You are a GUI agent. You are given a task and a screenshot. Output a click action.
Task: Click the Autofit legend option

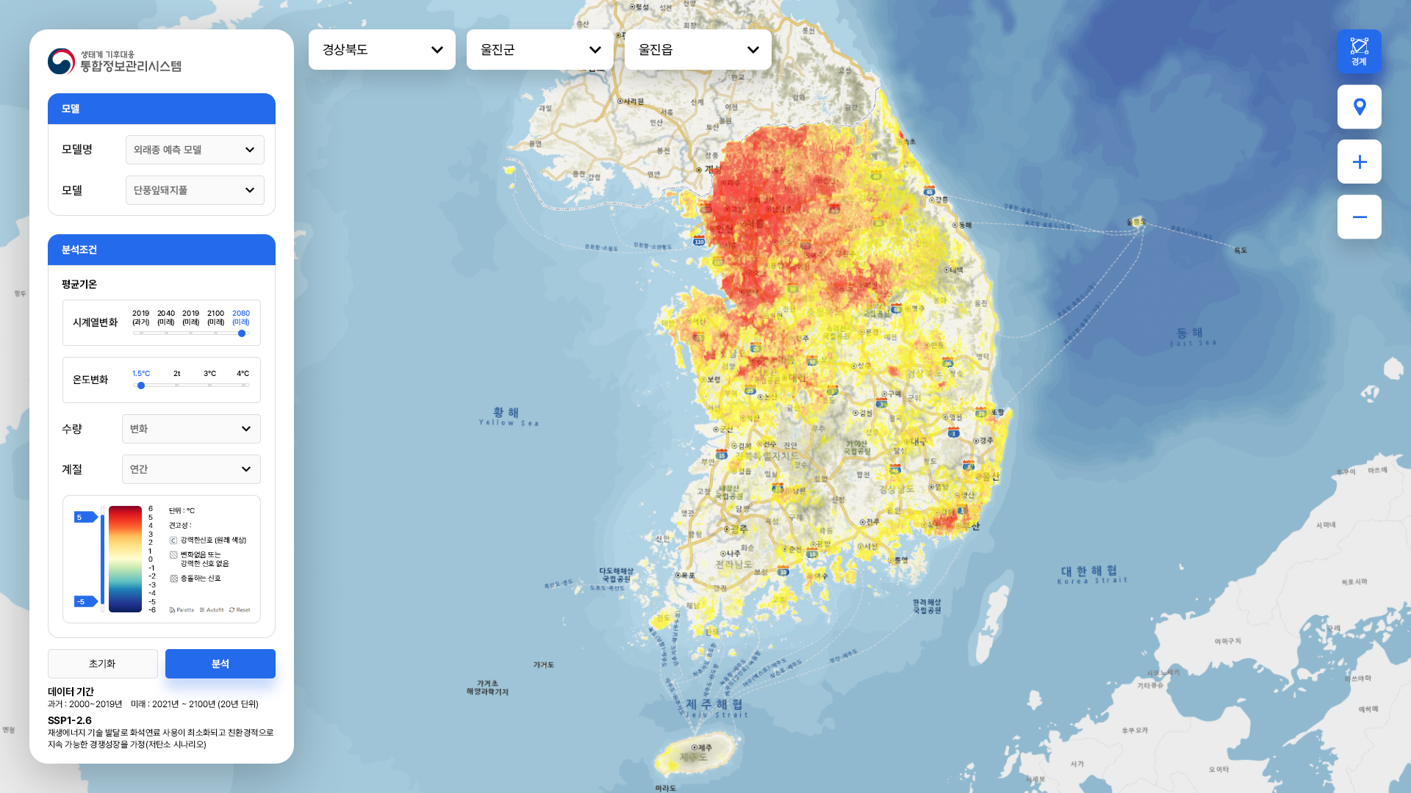coord(212,609)
